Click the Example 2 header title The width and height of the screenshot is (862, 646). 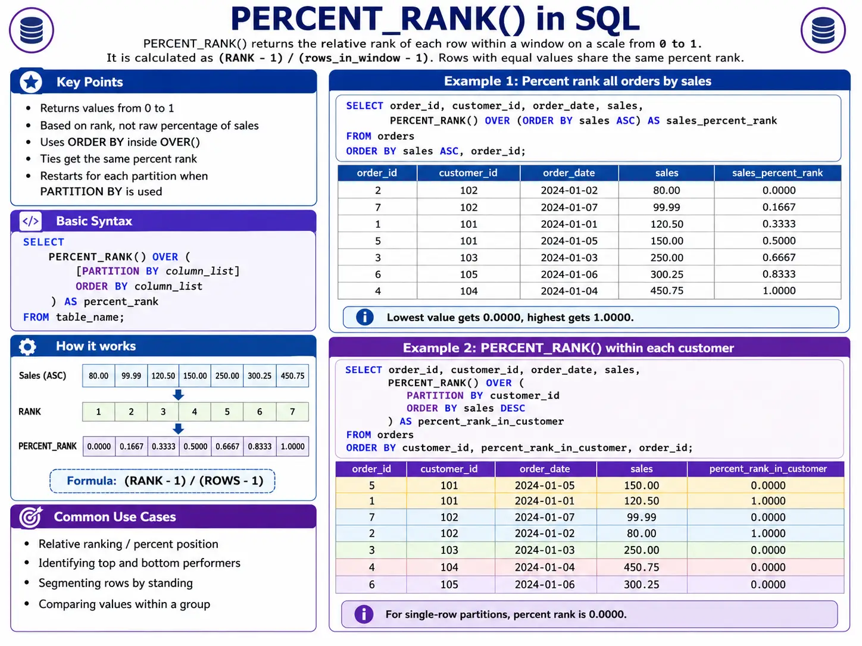click(569, 348)
